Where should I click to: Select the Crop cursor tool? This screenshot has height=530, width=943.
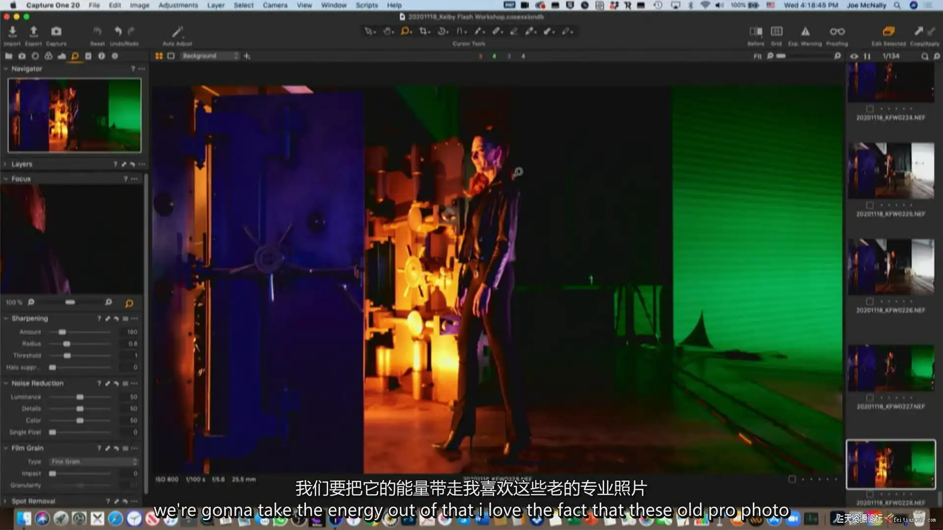click(423, 31)
